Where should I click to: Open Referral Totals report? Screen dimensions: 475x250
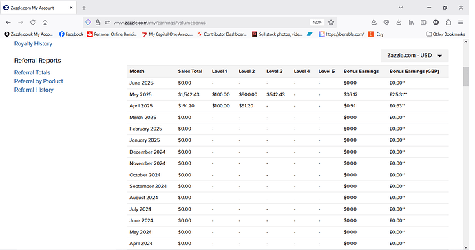[32, 72]
